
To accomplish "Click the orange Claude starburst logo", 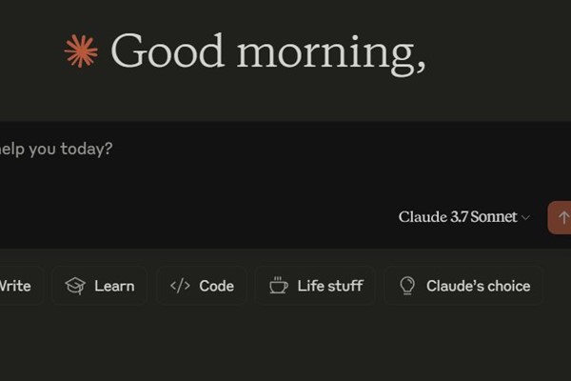I will click(x=81, y=51).
